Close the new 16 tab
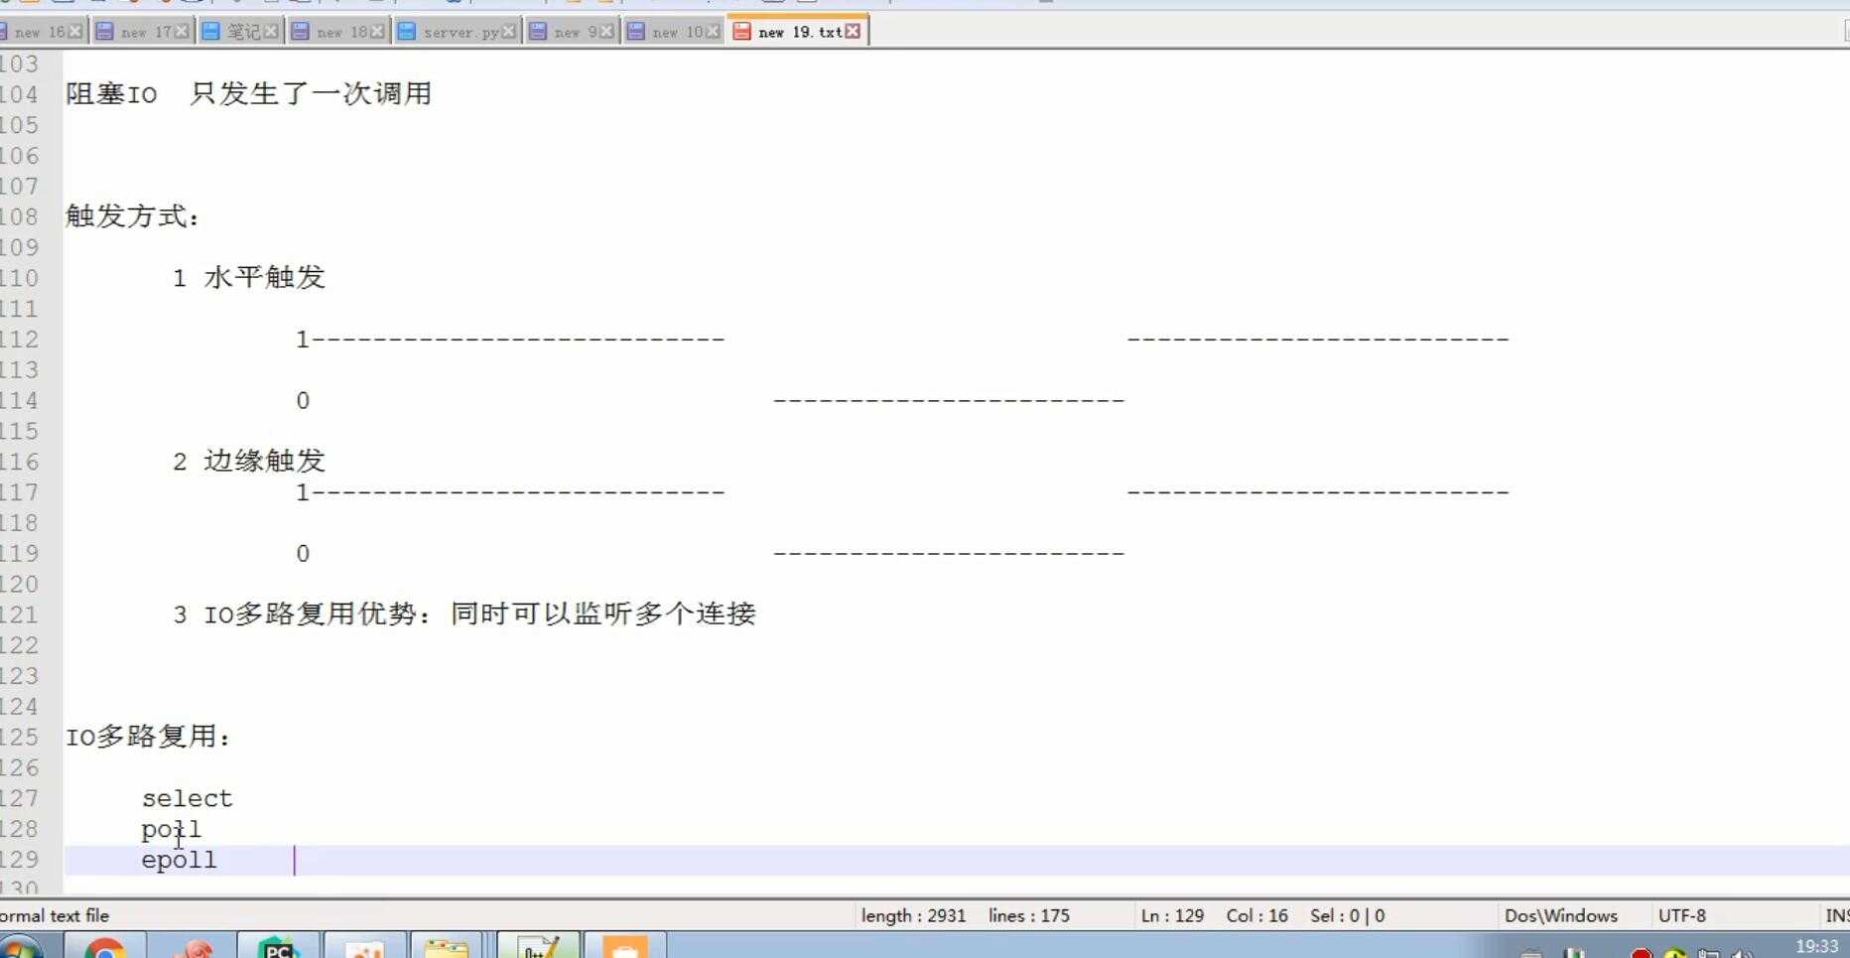 pos(74,32)
